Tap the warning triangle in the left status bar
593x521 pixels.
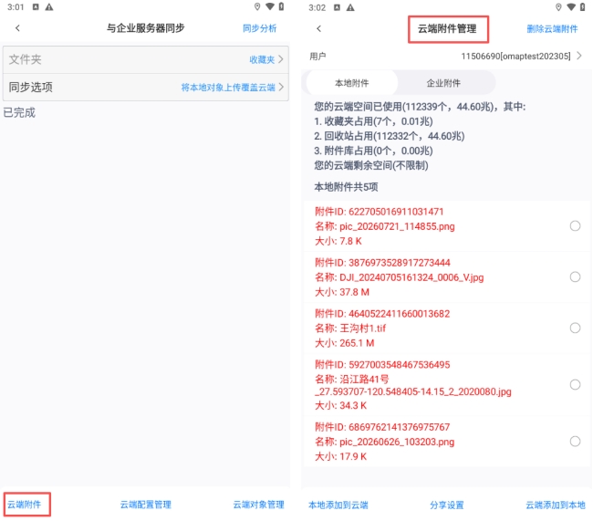tap(49, 6)
